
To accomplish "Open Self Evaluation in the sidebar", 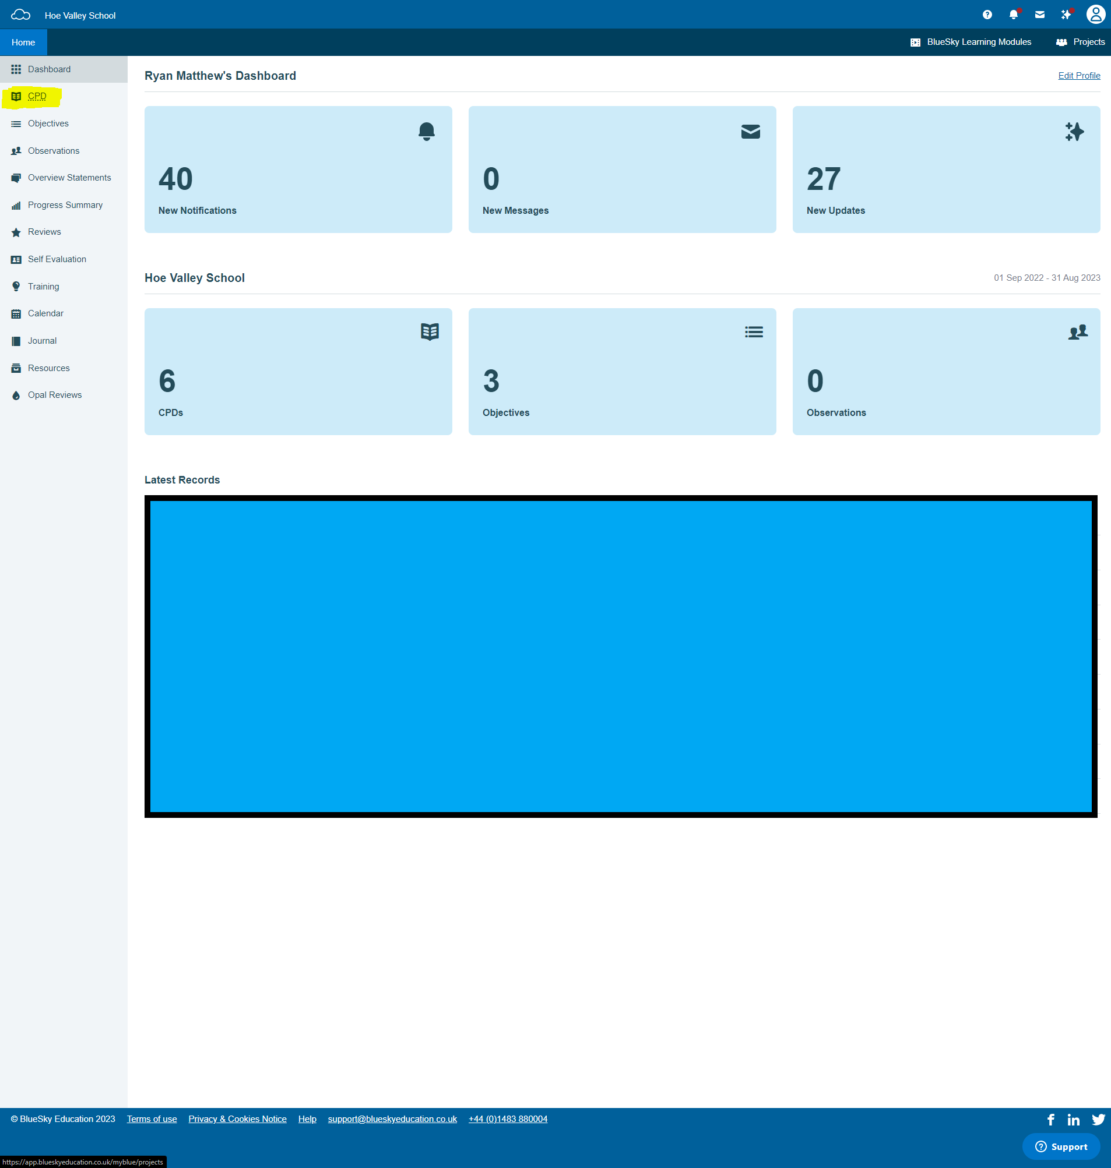I will point(64,259).
